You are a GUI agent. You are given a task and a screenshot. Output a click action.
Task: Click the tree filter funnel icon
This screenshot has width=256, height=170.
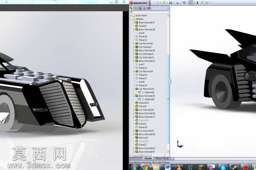point(131,12)
